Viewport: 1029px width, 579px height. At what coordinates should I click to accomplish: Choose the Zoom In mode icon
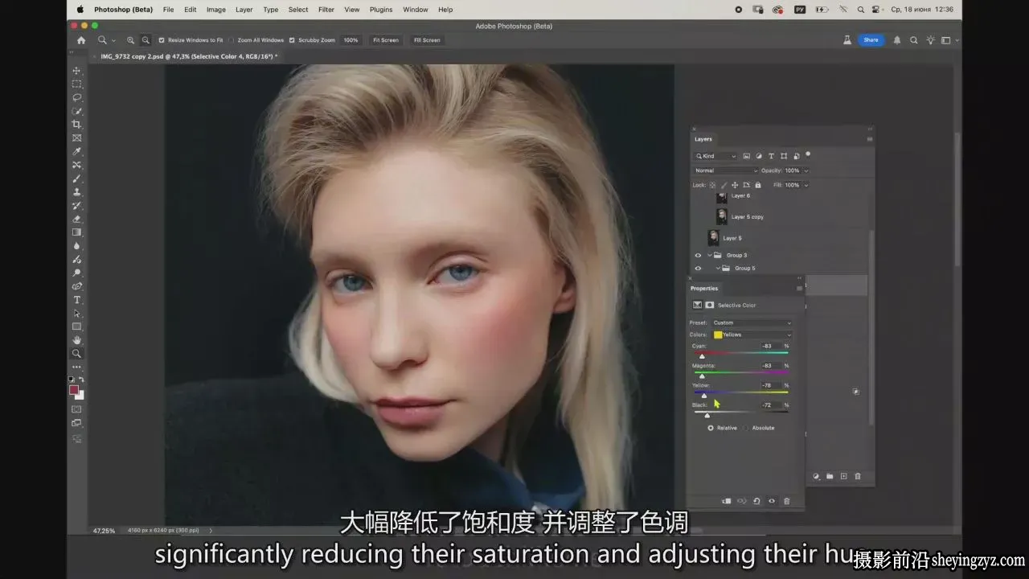(x=130, y=40)
